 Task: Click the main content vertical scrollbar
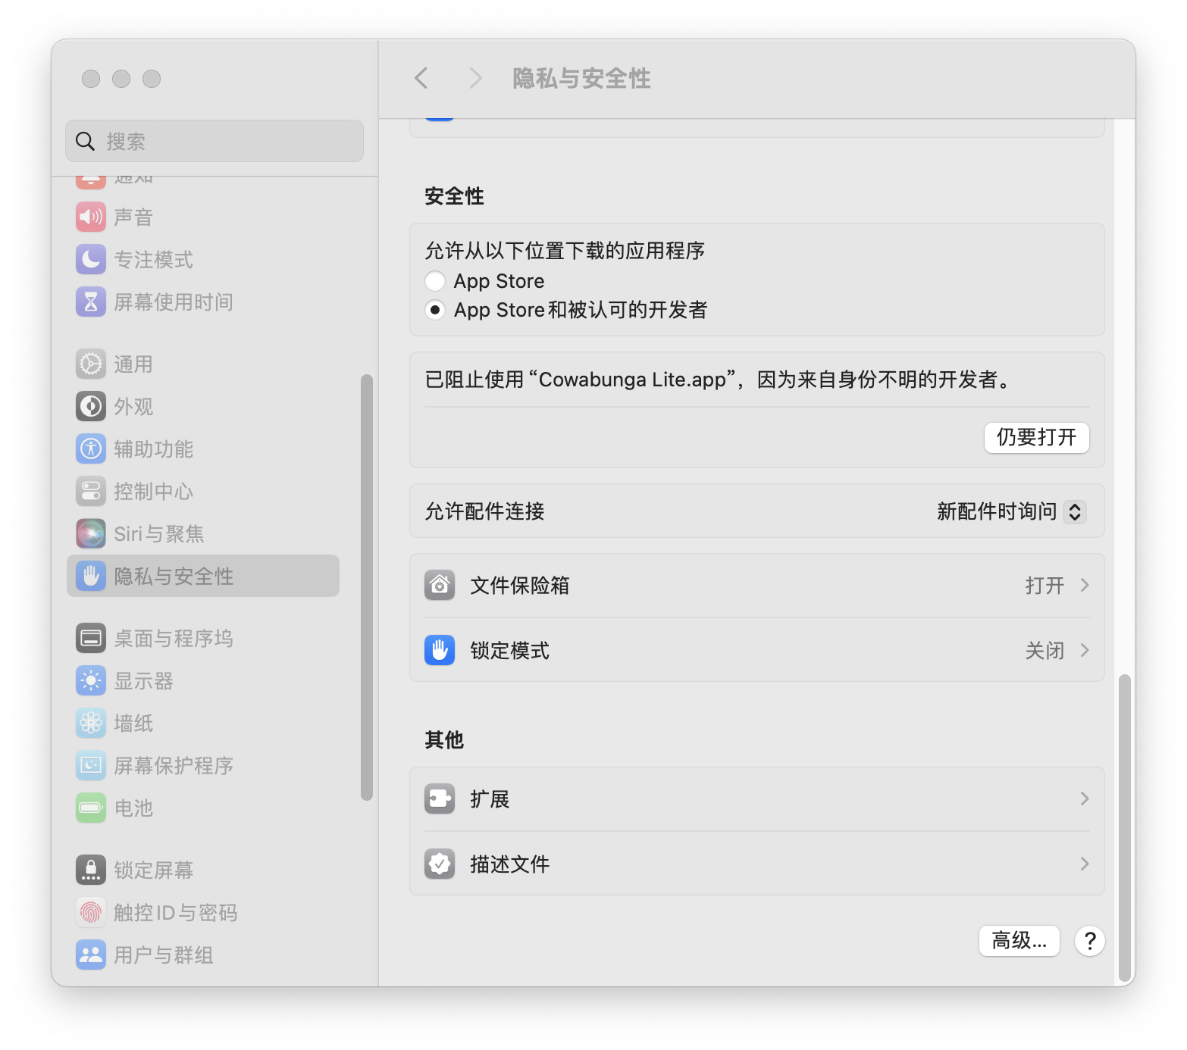pyautogui.click(x=1125, y=826)
